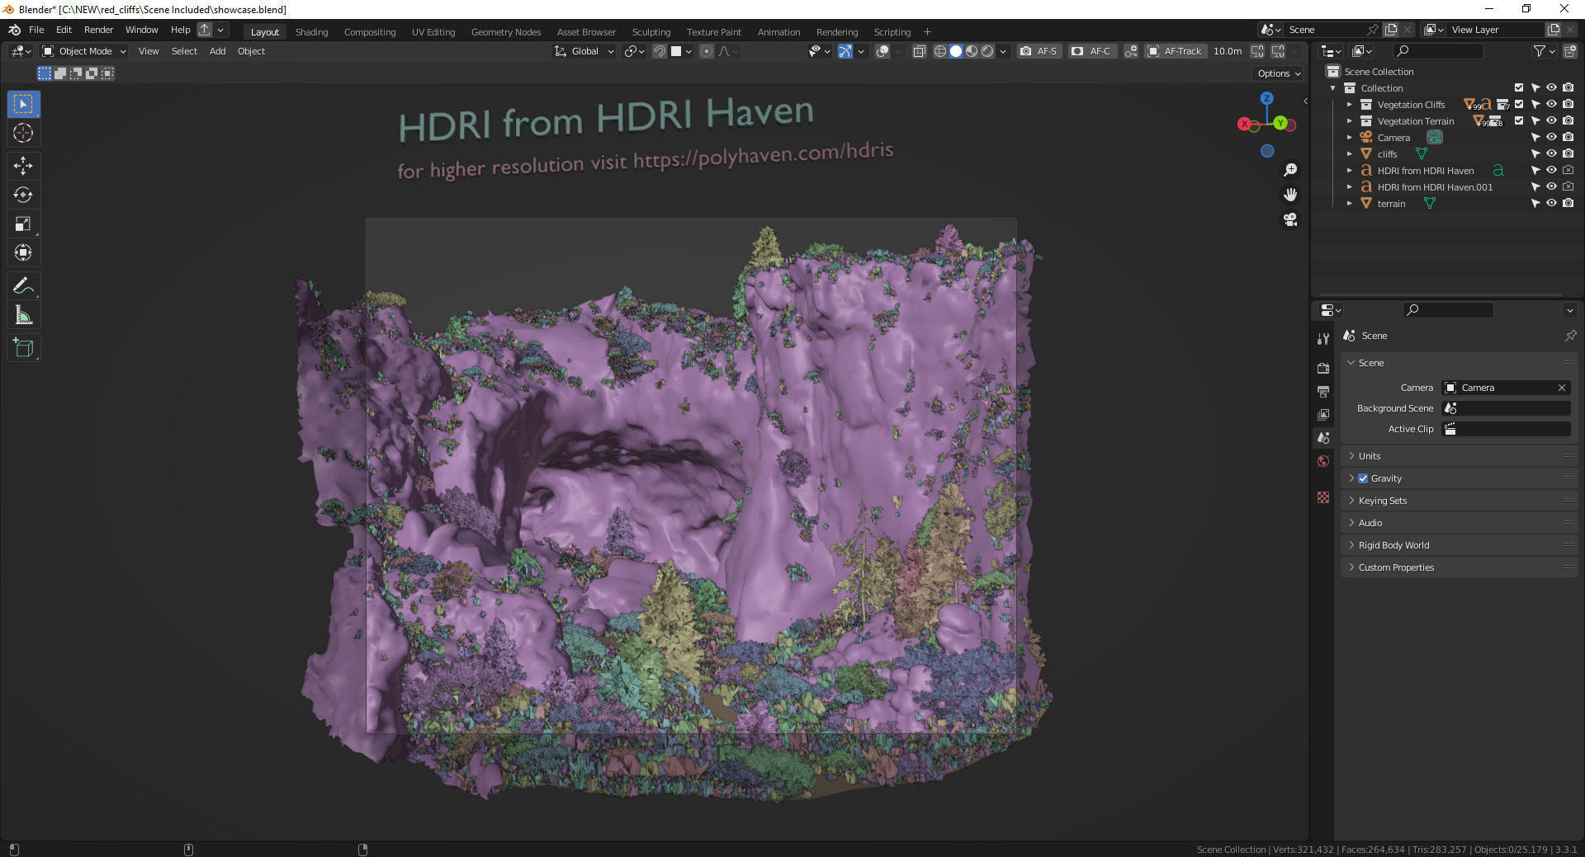1585x857 pixels.
Task: Open the viewport Add menu
Action: [217, 51]
